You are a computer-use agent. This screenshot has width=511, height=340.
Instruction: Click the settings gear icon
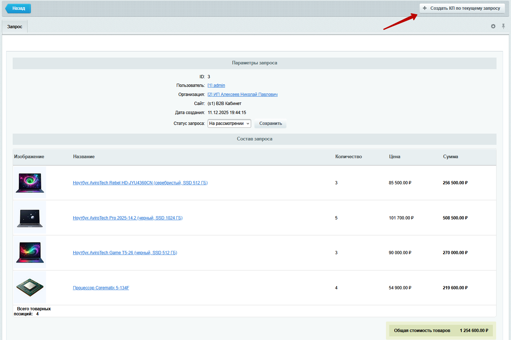[x=493, y=26]
